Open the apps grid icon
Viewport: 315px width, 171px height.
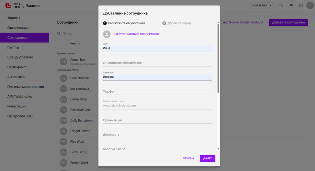tap(301, 5)
